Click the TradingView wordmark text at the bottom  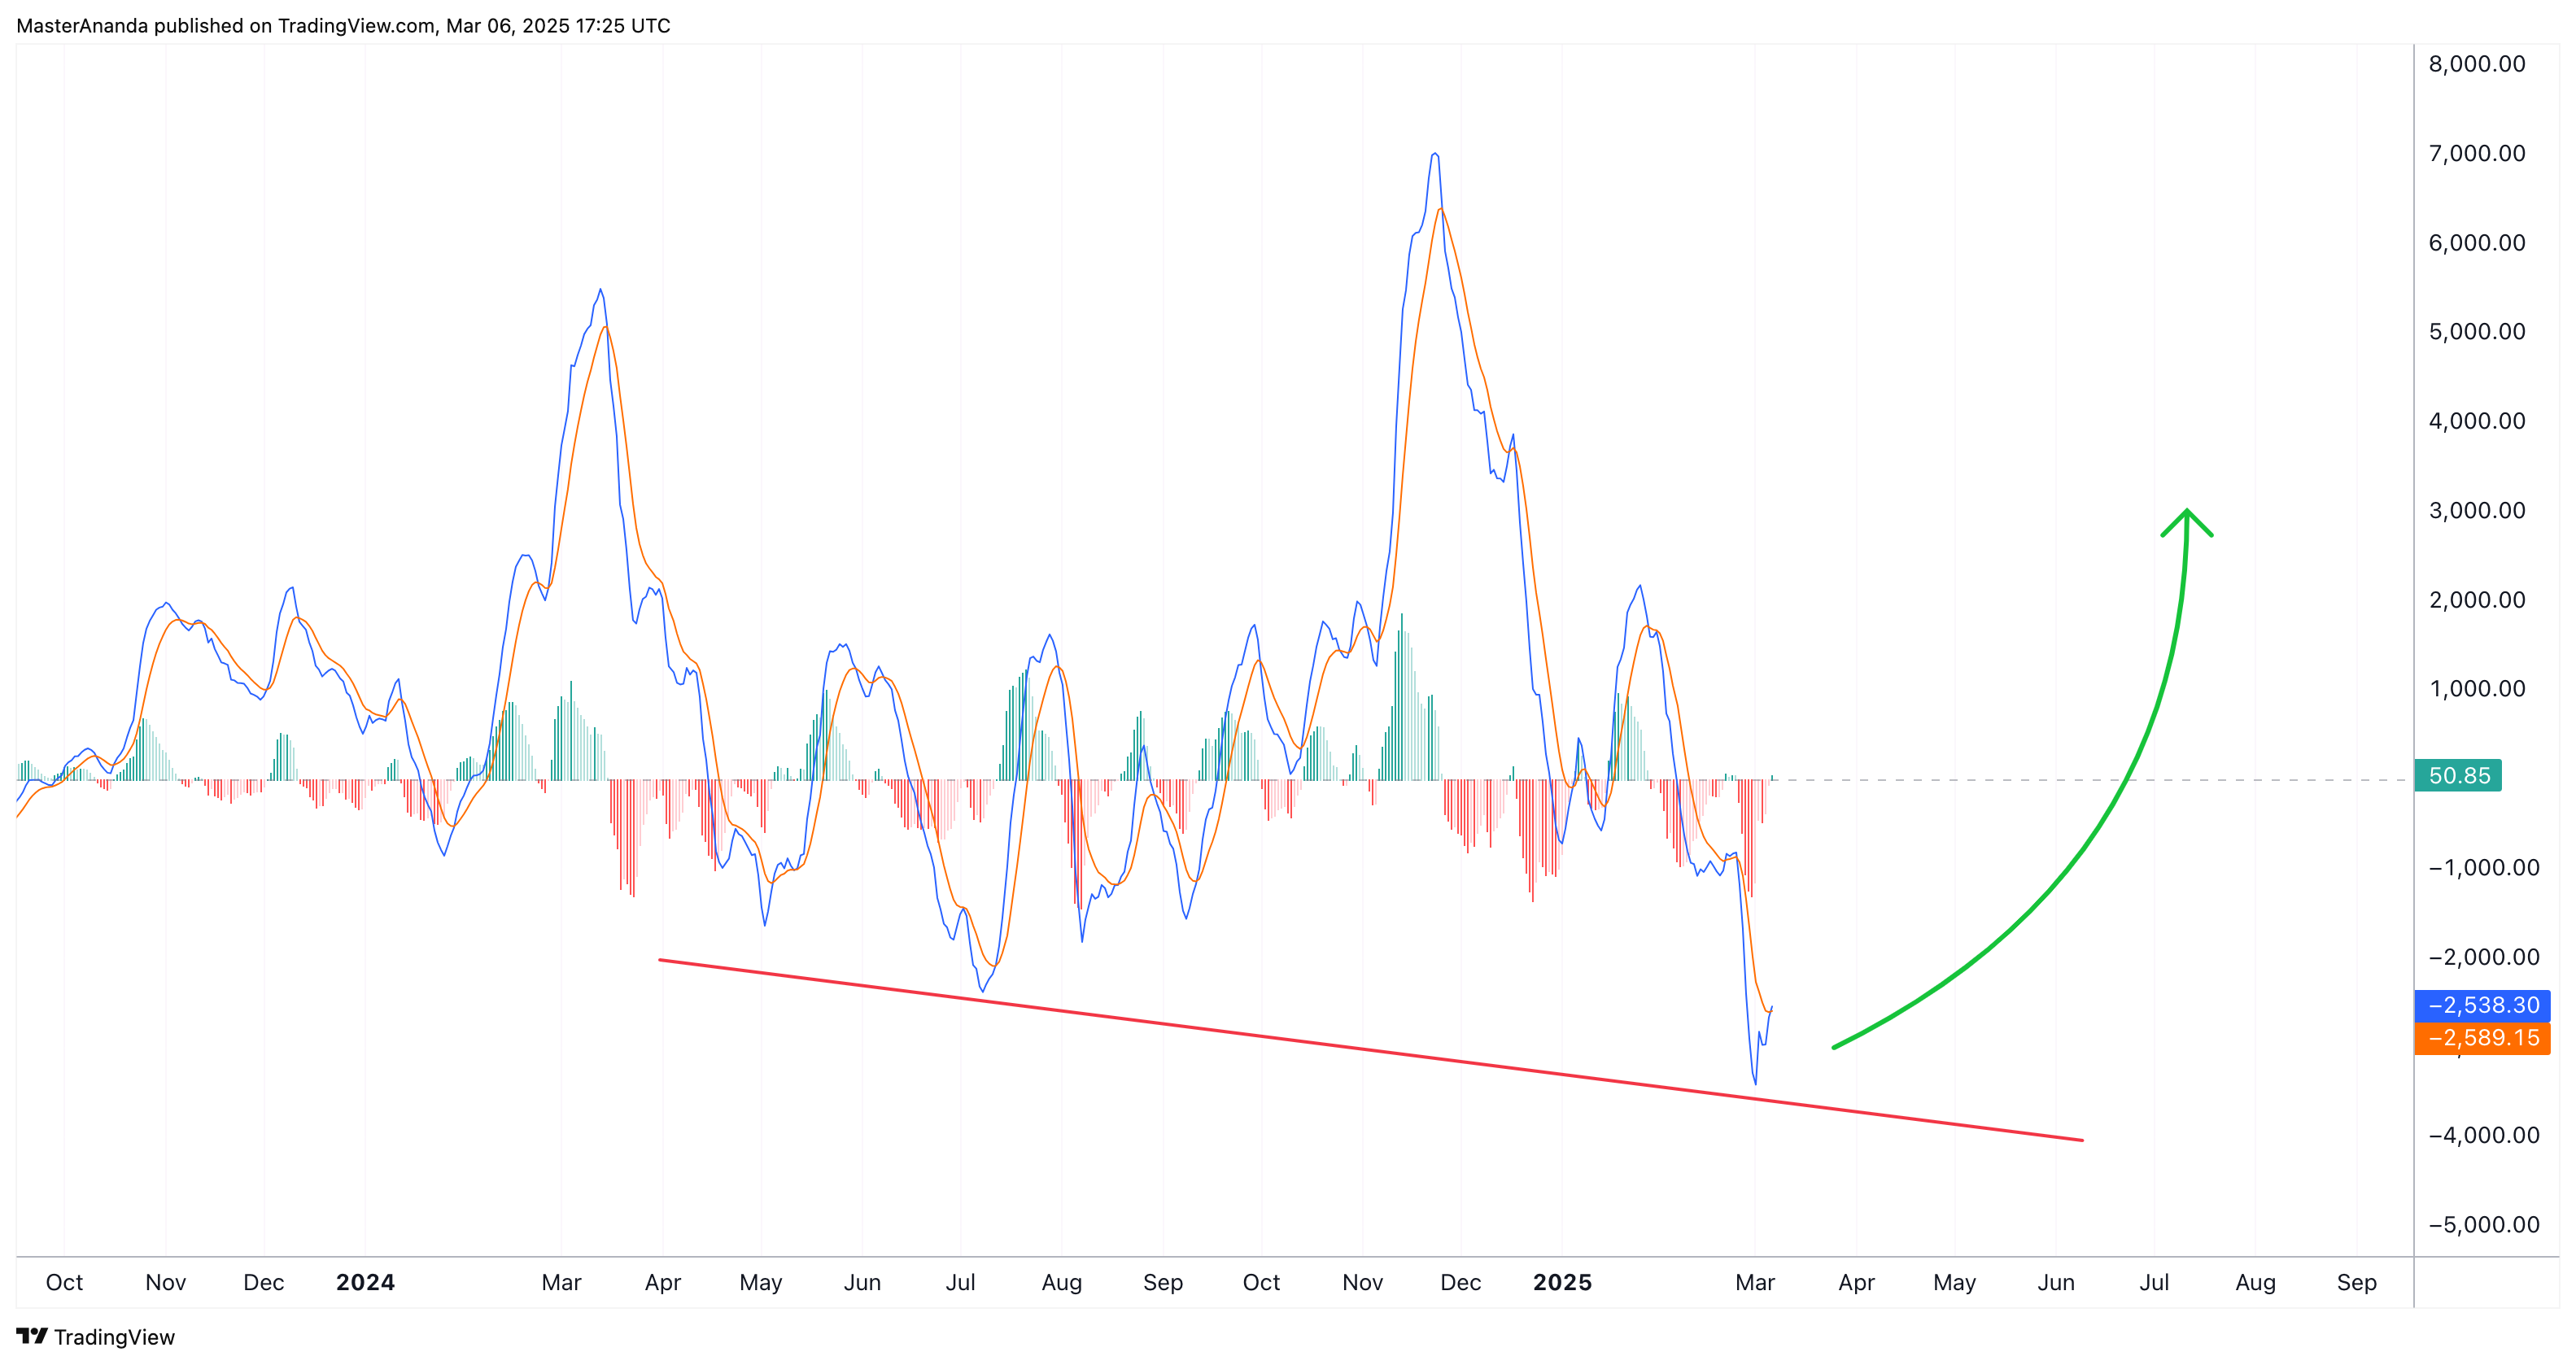(x=114, y=1337)
